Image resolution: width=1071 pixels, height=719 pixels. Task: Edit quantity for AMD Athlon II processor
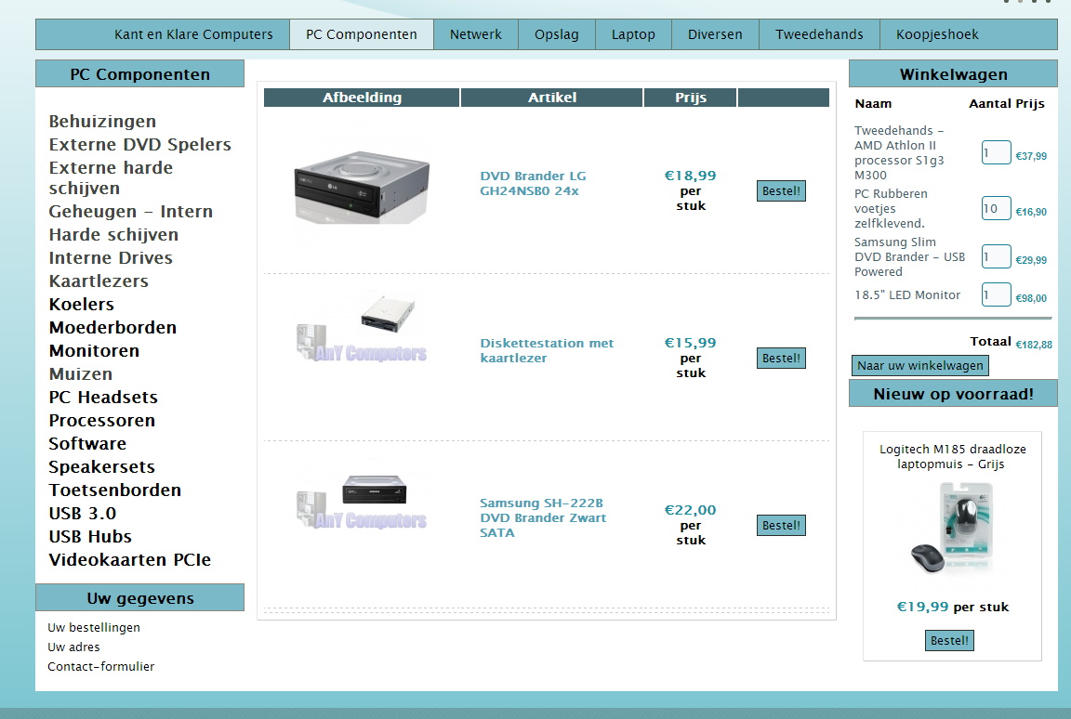pyautogui.click(x=996, y=152)
